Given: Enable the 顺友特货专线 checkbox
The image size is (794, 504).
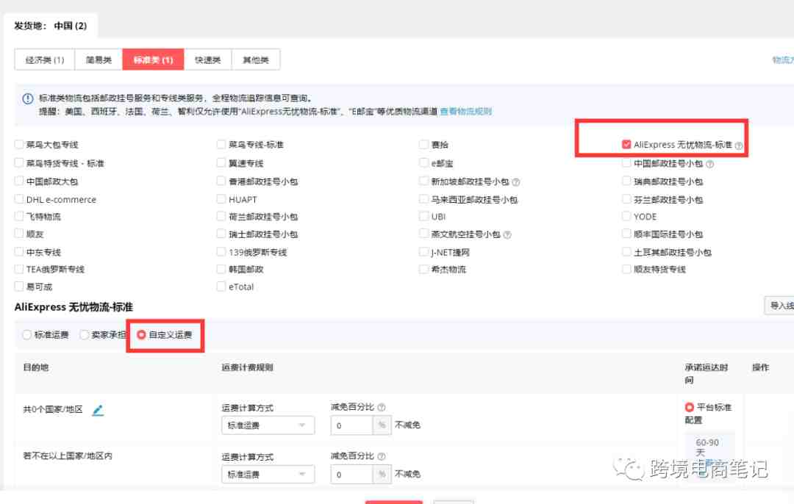Looking at the screenshot, I should click(626, 269).
